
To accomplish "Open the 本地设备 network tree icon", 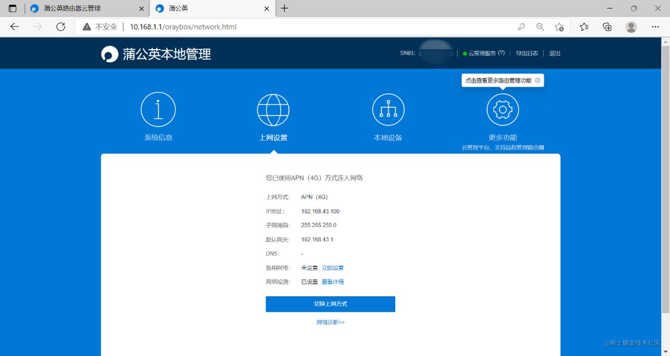I will [388, 109].
